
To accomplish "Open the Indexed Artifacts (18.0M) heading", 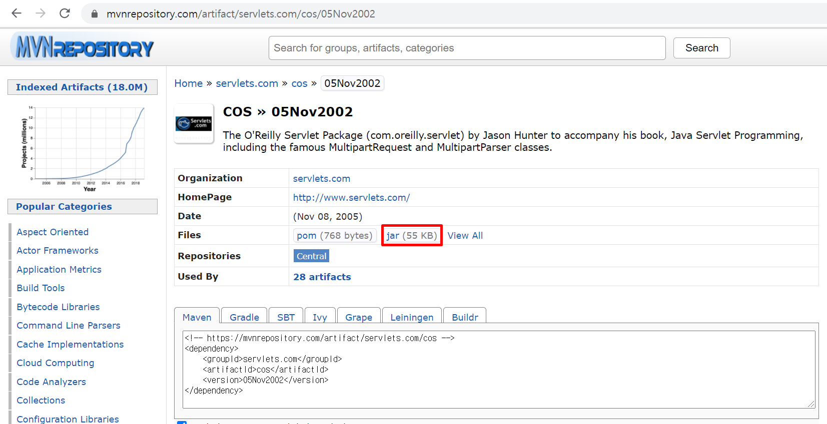I will tap(82, 87).
